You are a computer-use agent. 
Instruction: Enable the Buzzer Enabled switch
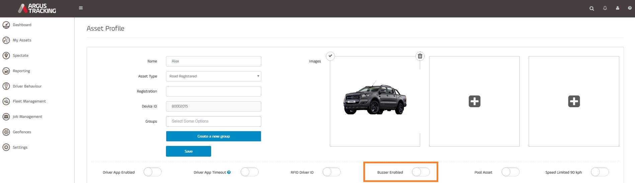click(421, 172)
